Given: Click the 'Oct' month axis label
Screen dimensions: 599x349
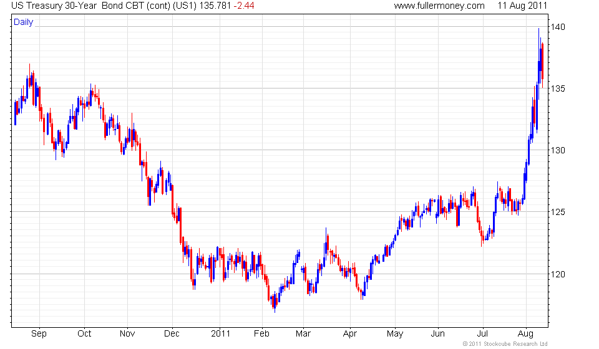Looking at the screenshot, I should [84, 334].
